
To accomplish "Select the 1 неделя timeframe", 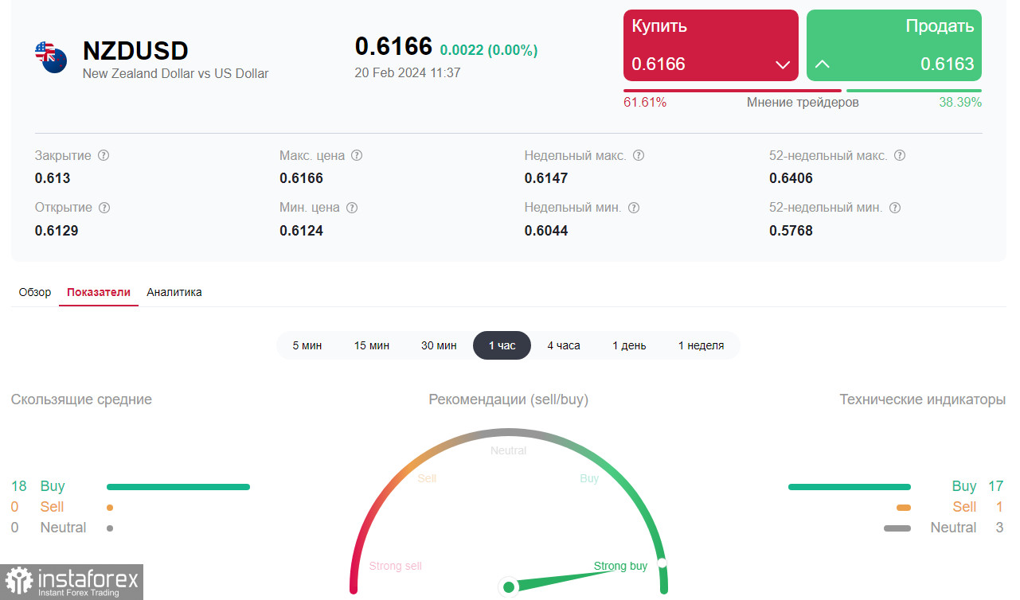I will pos(701,345).
